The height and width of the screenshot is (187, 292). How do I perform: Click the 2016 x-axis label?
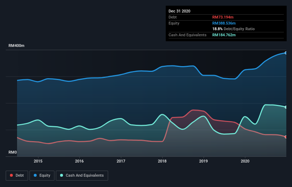[x=79, y=161]
